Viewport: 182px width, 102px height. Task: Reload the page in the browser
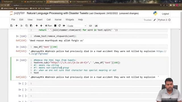(8, 5)
